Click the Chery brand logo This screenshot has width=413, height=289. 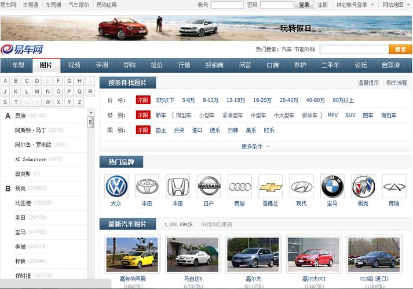pos(394,186)
